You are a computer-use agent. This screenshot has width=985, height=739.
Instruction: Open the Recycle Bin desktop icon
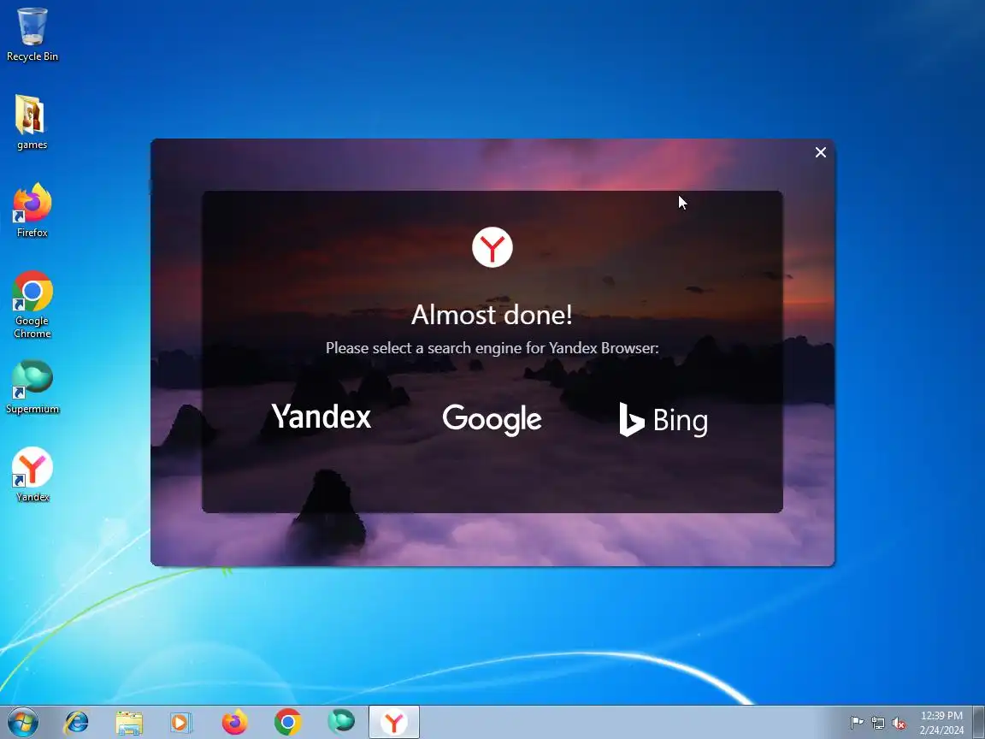tap(32, 34)
